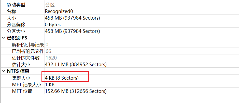
Task: Select the 大小 property label
Action: [11, 18]
